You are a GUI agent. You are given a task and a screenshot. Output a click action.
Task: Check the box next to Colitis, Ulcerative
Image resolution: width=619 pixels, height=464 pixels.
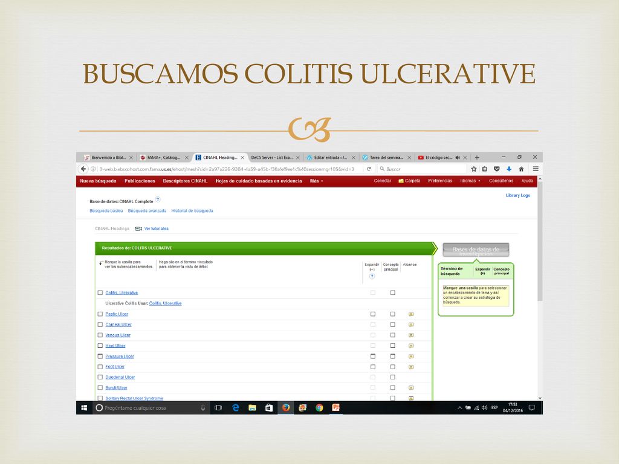100,293
